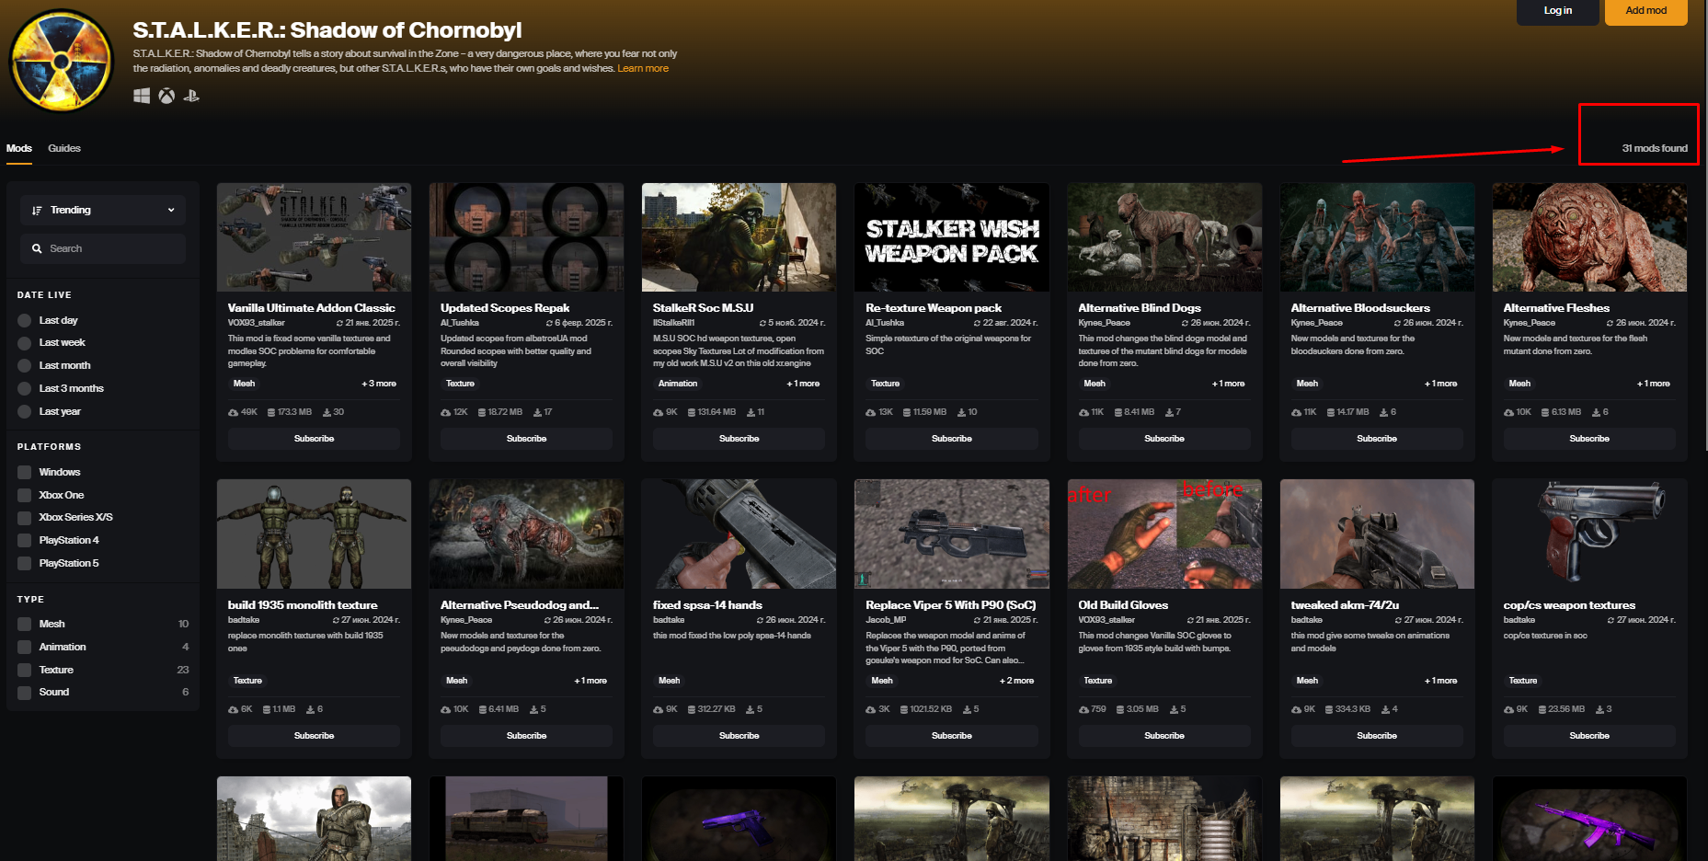
Task: Click the Search mods input field
Action: 103,248
